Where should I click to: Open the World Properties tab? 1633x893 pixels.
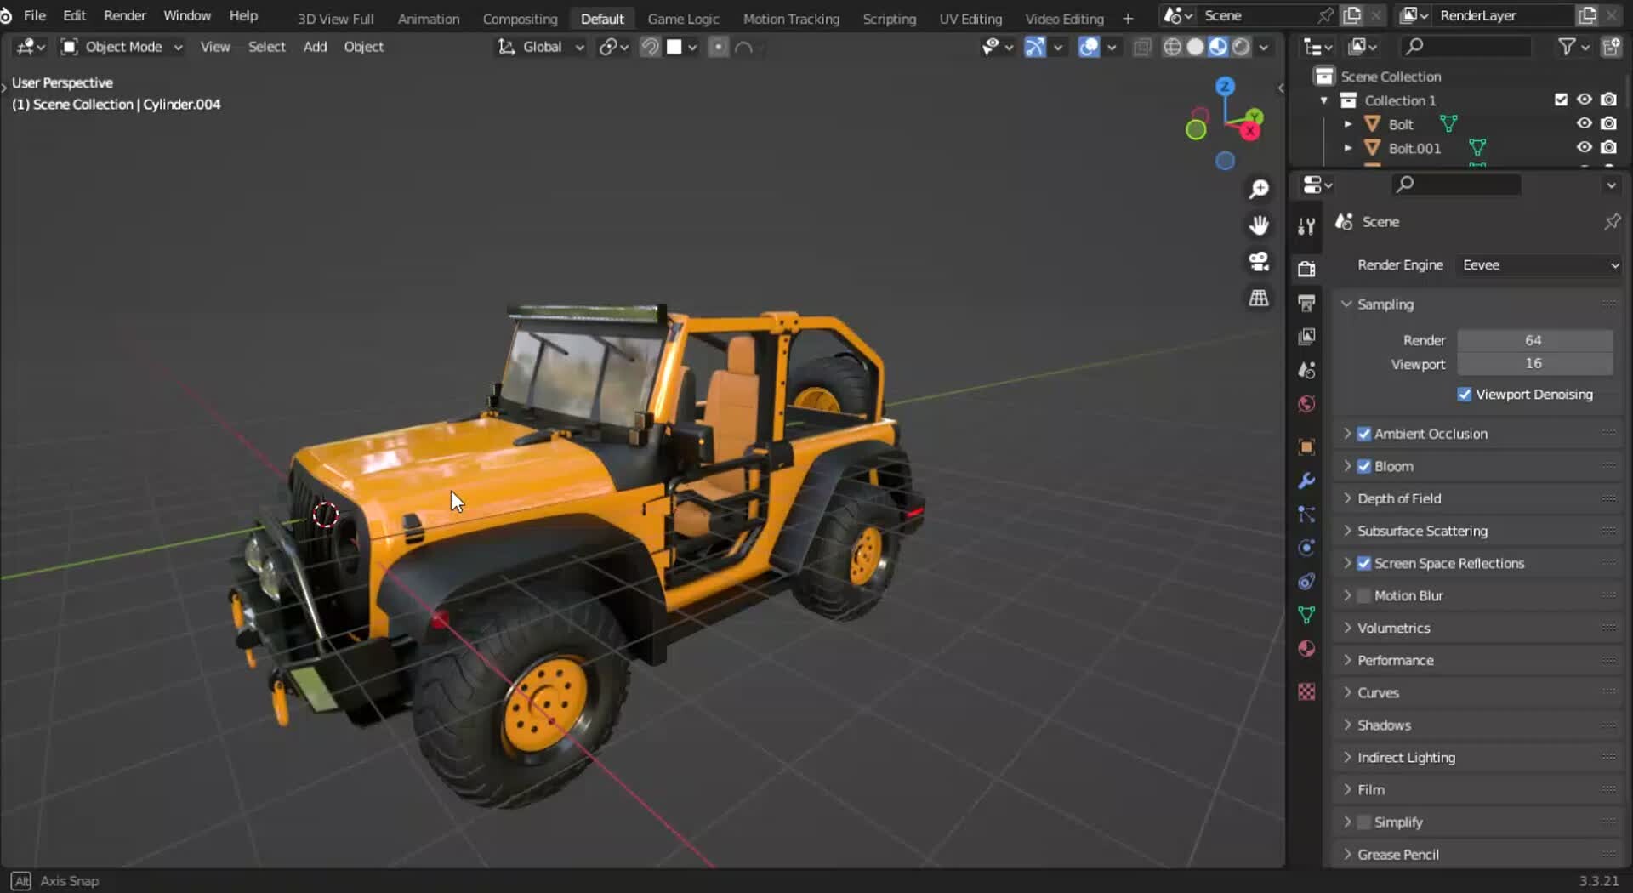pos(1306,404)
